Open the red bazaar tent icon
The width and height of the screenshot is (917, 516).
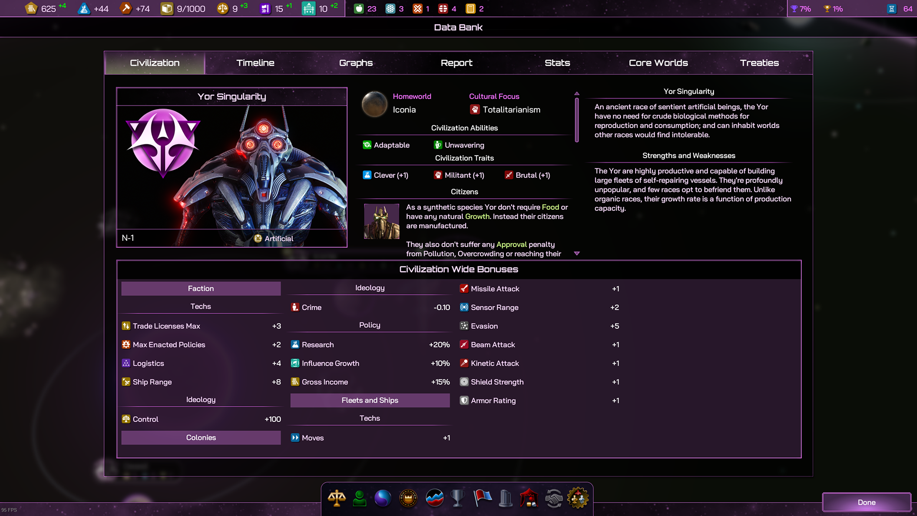point(529,498)
